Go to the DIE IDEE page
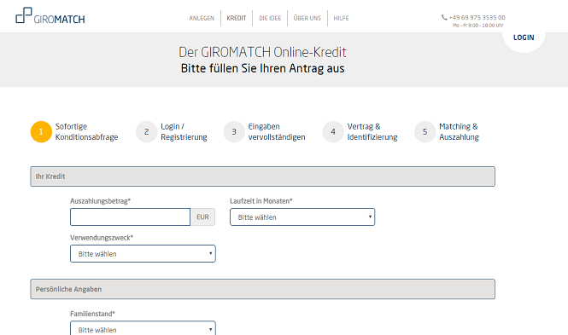This screenshot has height=335, width=568. point(270,18)
